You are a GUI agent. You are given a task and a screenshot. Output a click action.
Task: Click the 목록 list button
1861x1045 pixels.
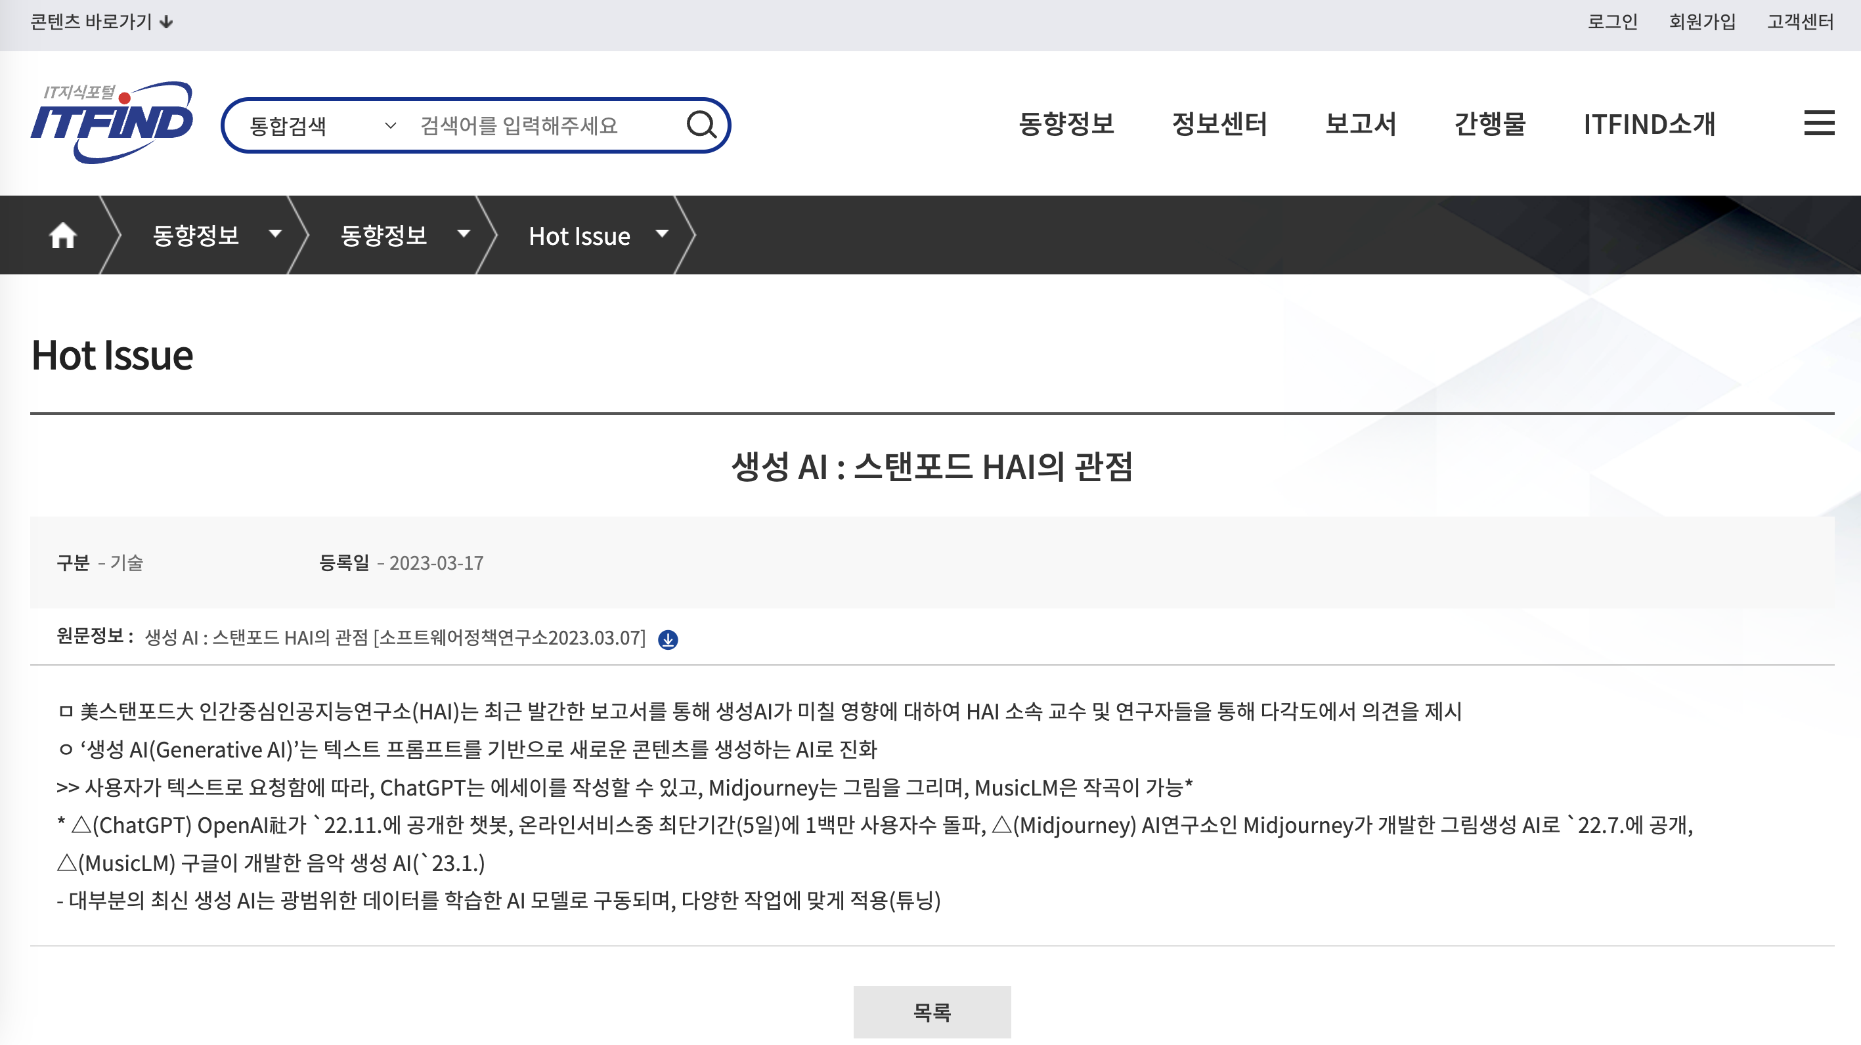pyautogui.click(x=931, y=1011)
